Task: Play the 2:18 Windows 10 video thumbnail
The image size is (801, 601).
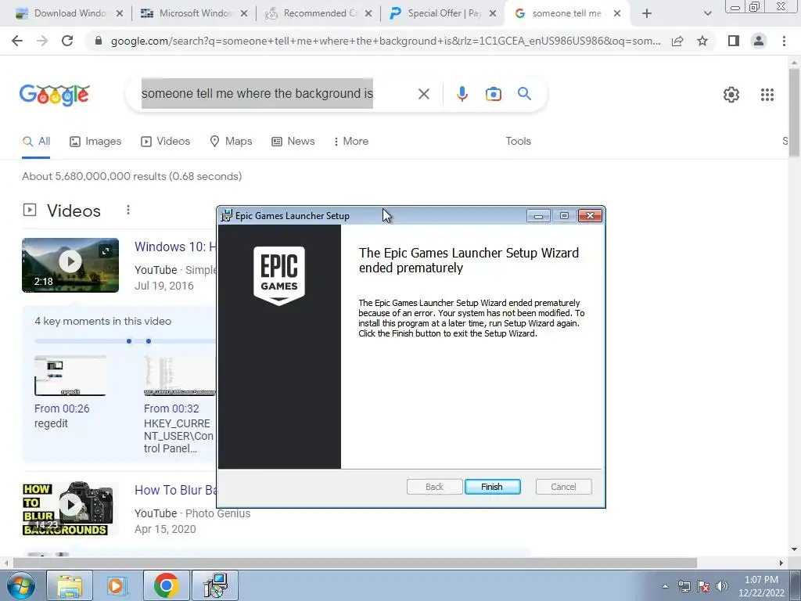Action: (70, 265)
